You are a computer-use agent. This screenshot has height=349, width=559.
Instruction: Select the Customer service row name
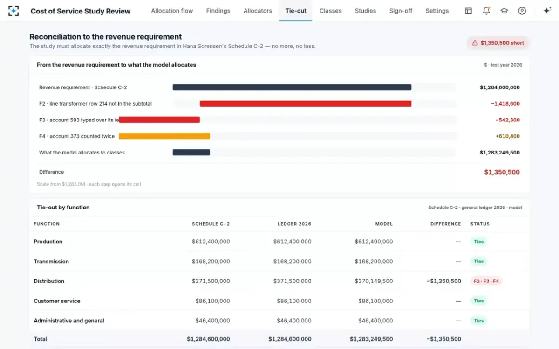[x=57, y=301]
